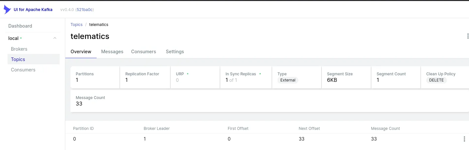Viewport: 469px width, 150px height.
Task: Collapse the local cluster section chevron
Action: coord(55,38)
